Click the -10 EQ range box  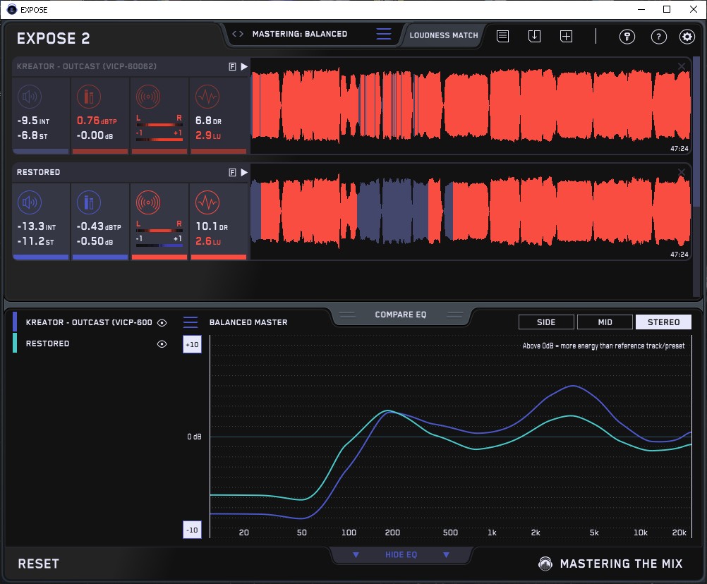click(192, 530)
